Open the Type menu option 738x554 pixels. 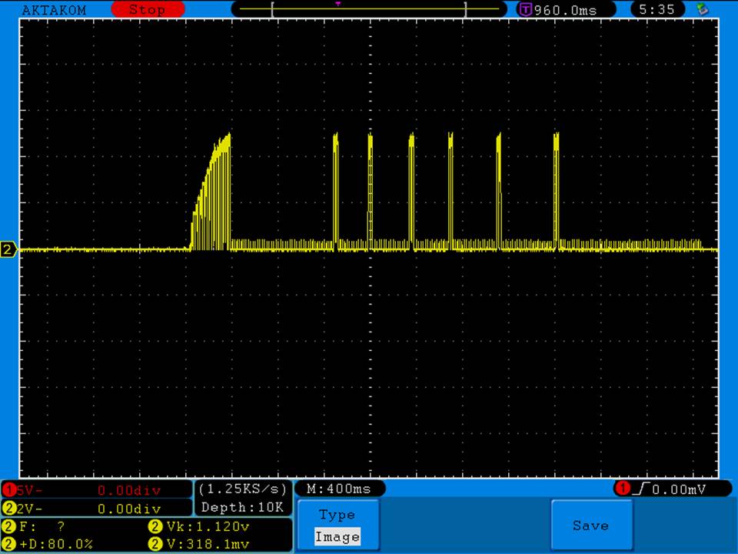337,515
